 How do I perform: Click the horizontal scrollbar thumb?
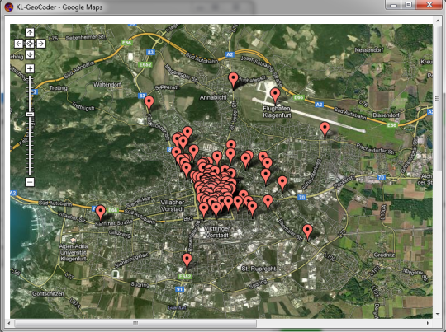[135, 323]
